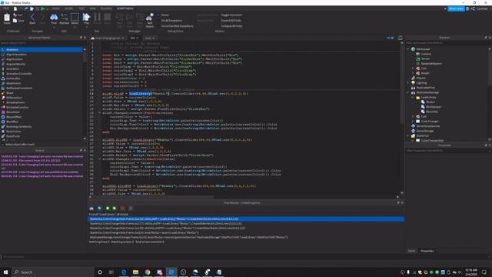Click Collapse All Folds action
The width and height of the screenshot is (492, 277).
(x=232, y=26)
